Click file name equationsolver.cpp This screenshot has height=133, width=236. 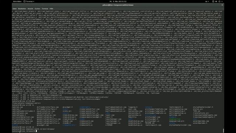pyautogui.click(x=46, y=111)
